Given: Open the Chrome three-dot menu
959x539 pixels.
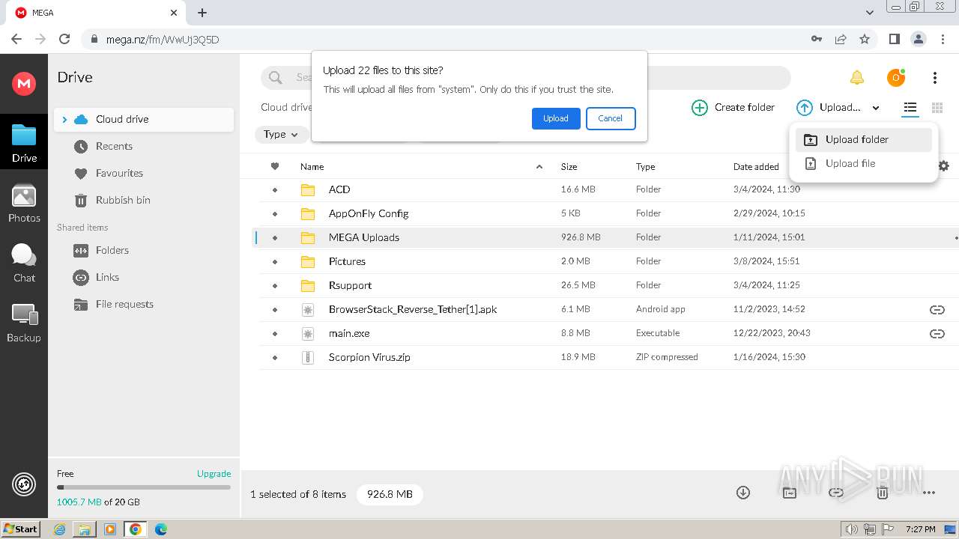Looking at the screenshot, I should [943, 39].
